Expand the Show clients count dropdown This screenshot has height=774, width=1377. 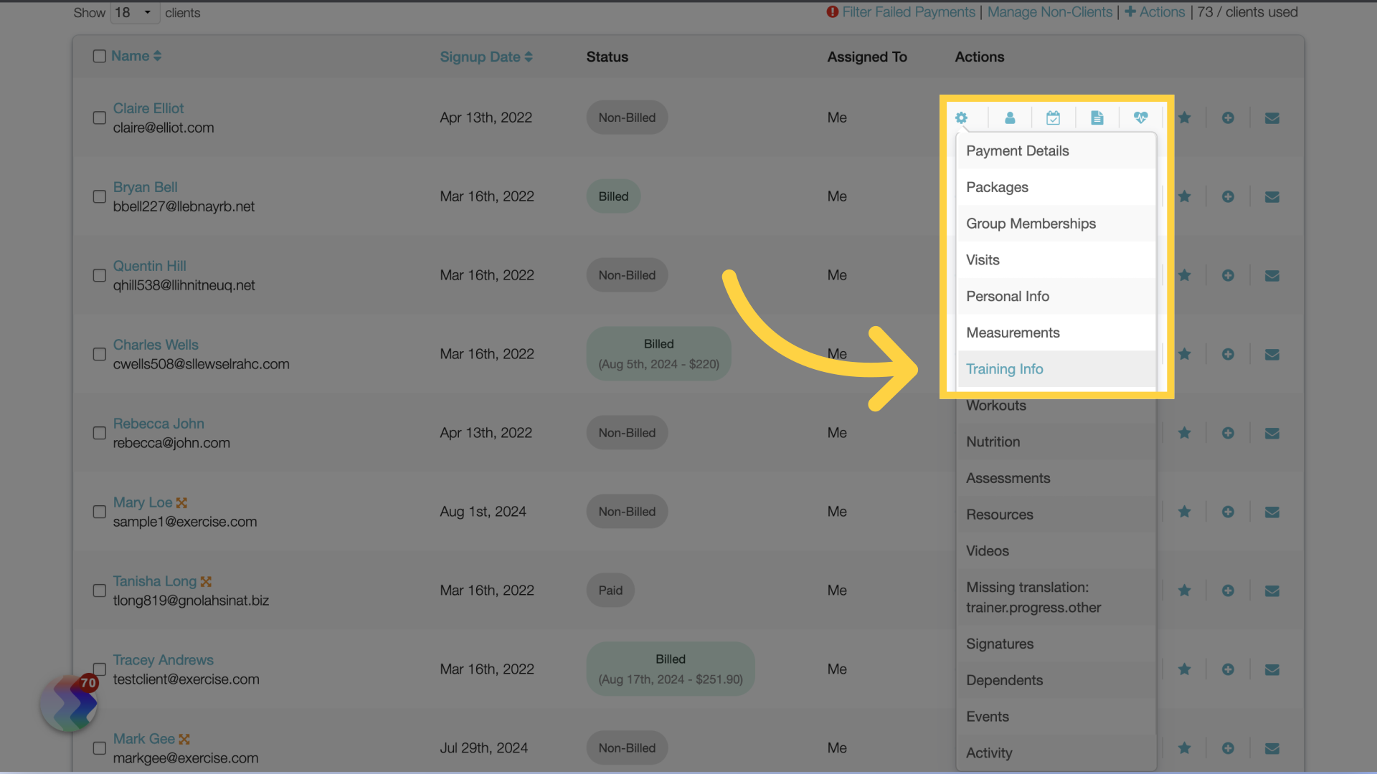click(x=133, y=12)
